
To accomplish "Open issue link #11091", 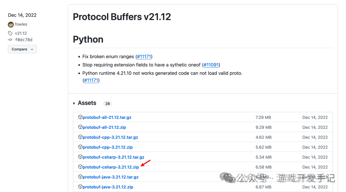I will (x=211, y=65).
